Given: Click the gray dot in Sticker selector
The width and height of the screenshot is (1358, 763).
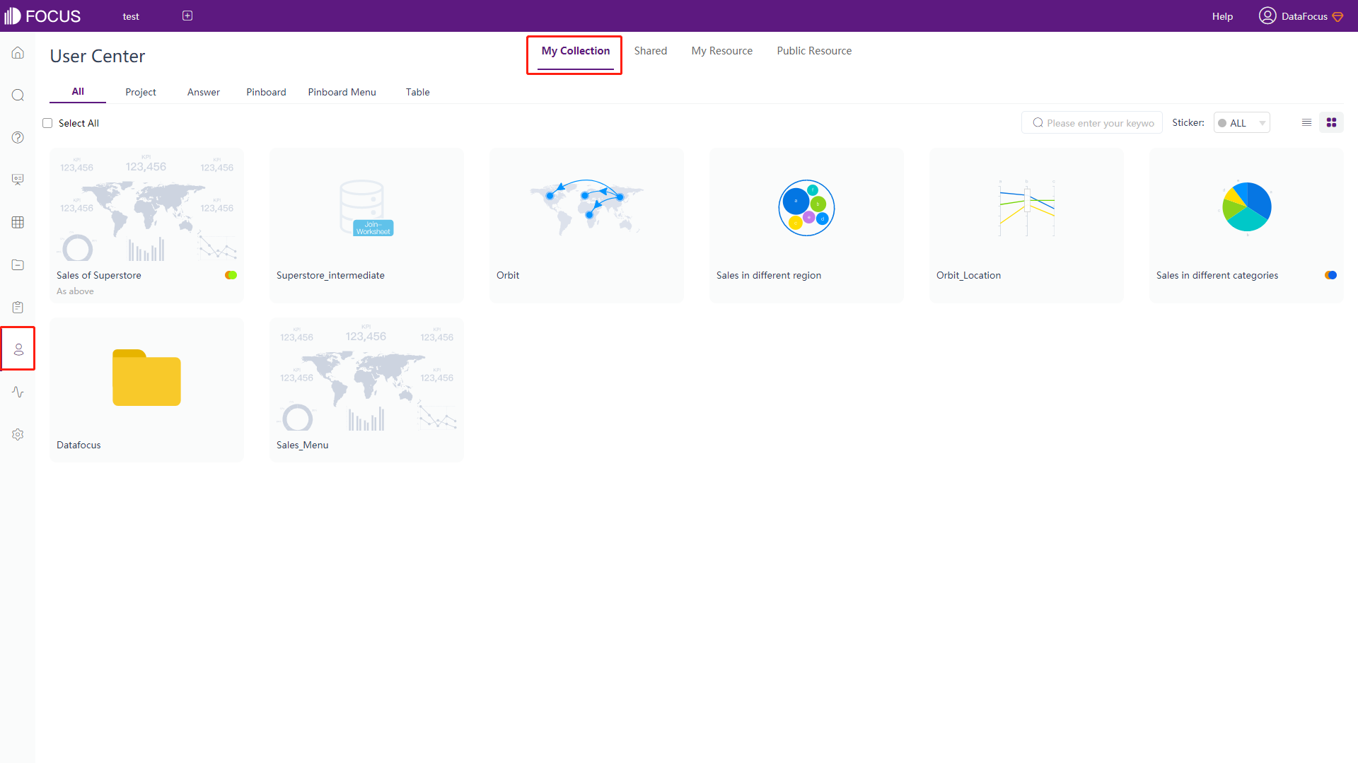Looking at the screenshot, I should (x=1222, y=123).
